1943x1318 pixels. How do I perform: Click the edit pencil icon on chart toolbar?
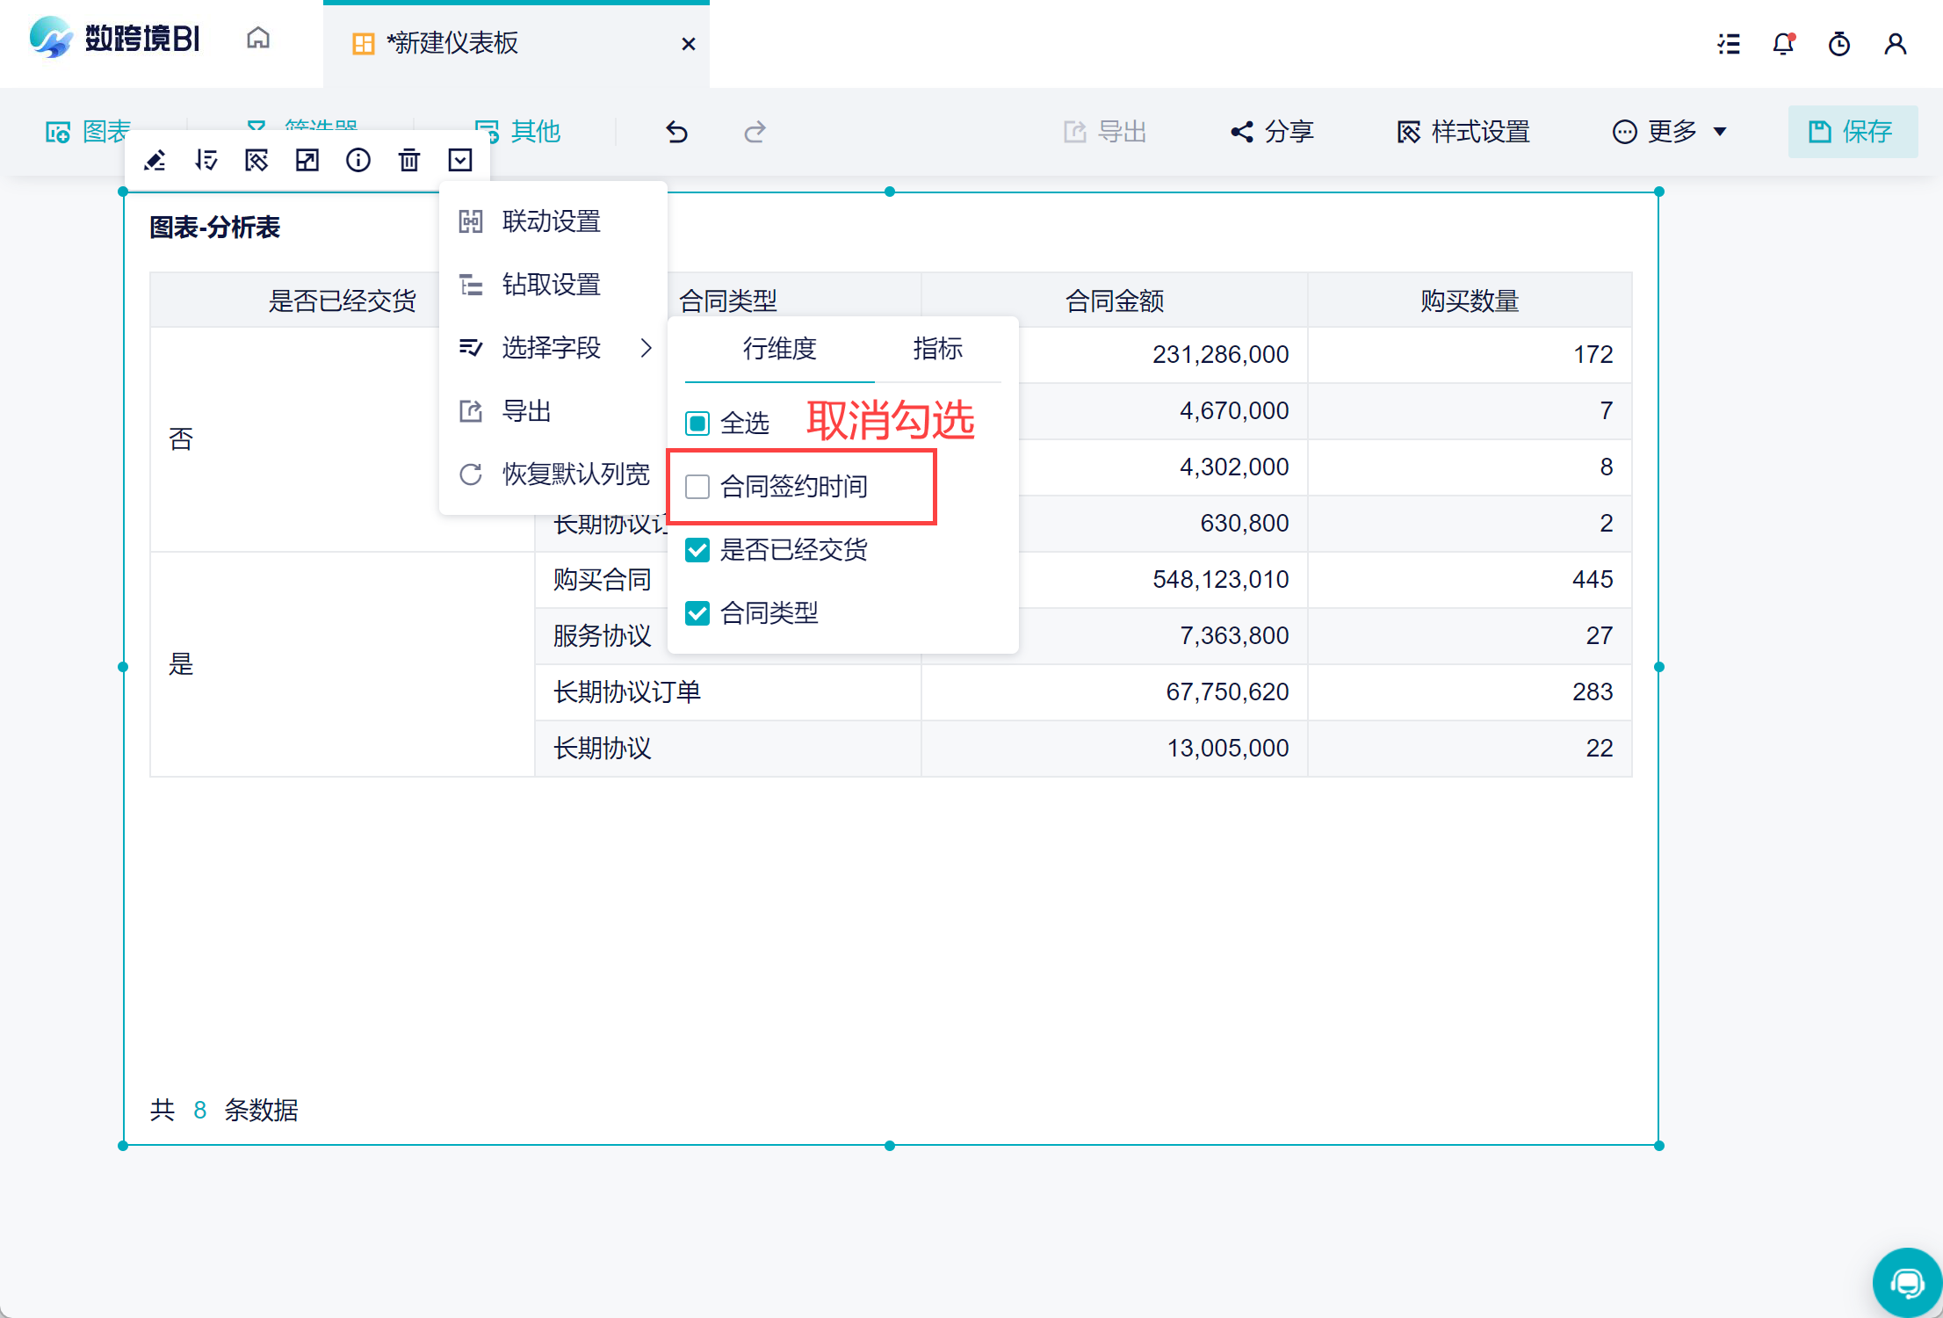click(x=155, y=160)
